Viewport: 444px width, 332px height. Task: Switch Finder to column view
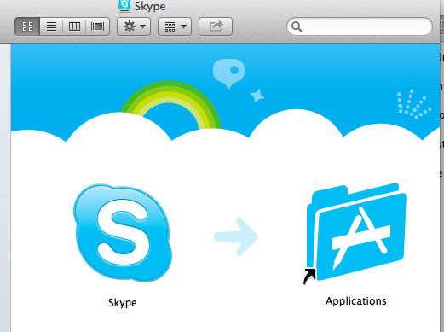pos(74,26)
